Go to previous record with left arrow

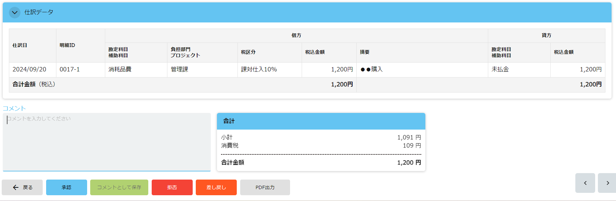pos(585,183)
